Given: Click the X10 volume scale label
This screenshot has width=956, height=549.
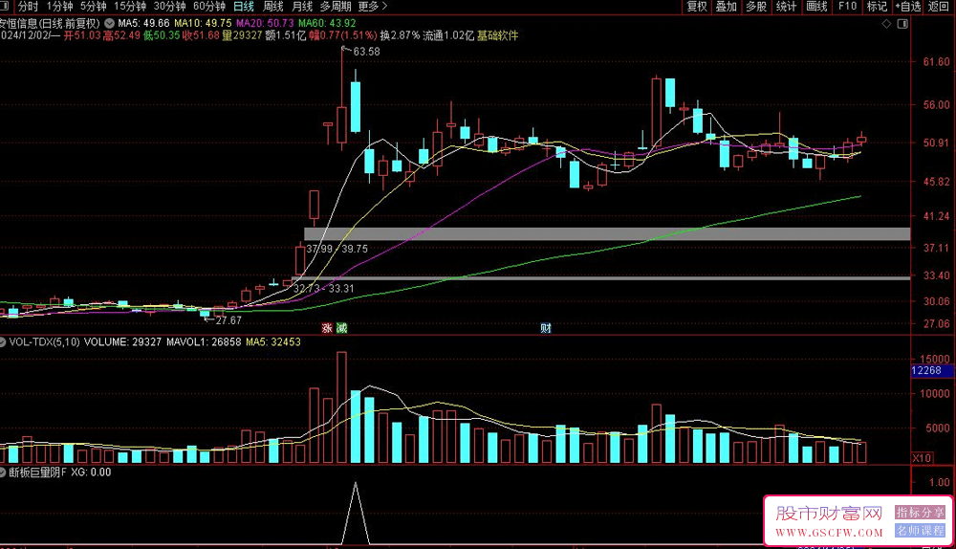Looking at the screenshot, I should point(922,458).
